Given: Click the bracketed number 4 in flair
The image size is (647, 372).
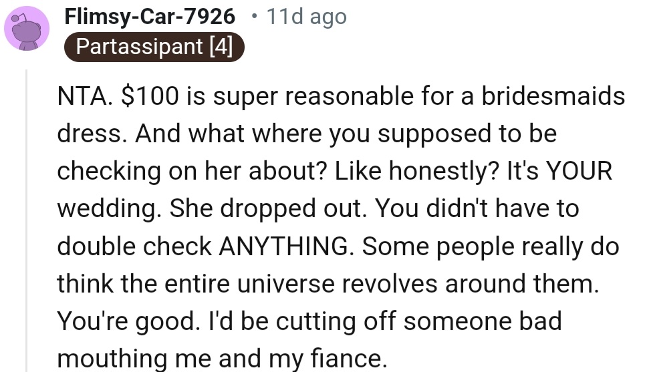Looking at the screenshot, I should coord(221,46).
